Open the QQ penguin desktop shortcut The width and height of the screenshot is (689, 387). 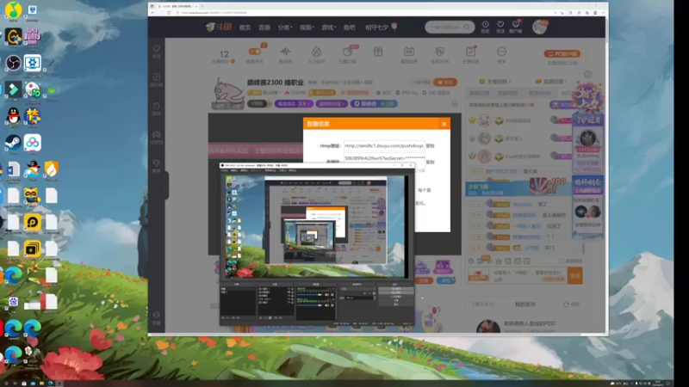pyautogui.click(x=13, y=116)
